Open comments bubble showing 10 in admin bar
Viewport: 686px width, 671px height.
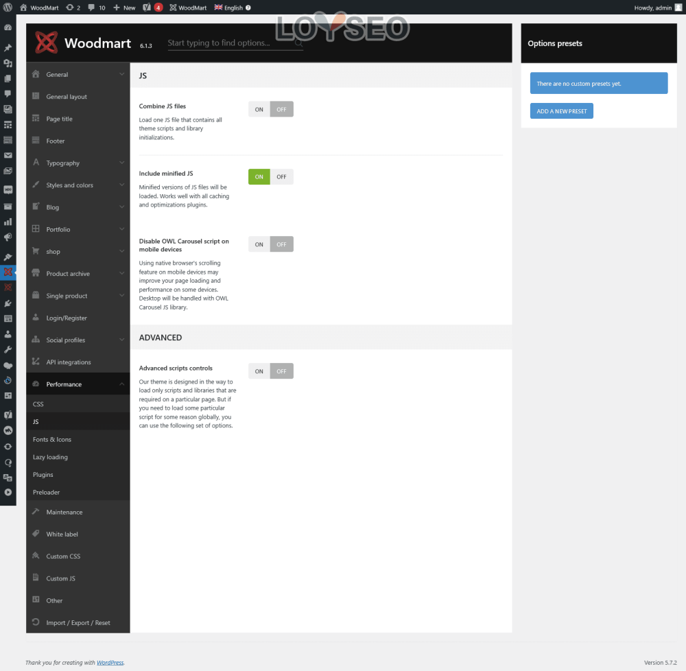point(97,8)
